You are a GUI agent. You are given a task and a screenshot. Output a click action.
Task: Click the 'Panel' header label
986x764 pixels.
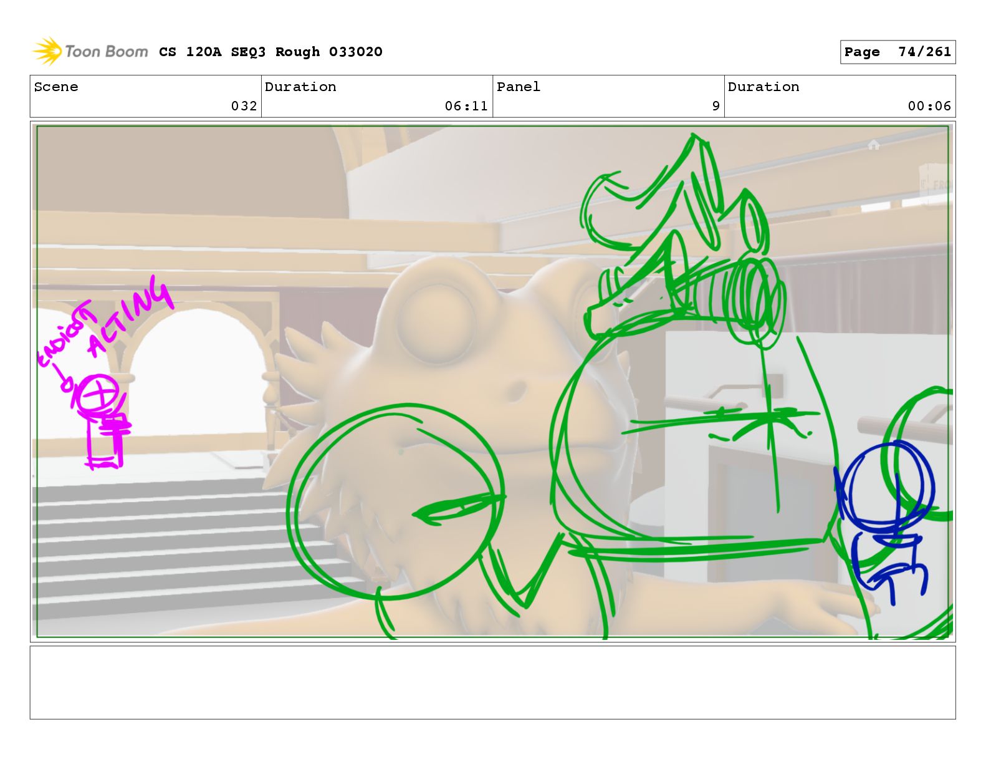point(519,87)
